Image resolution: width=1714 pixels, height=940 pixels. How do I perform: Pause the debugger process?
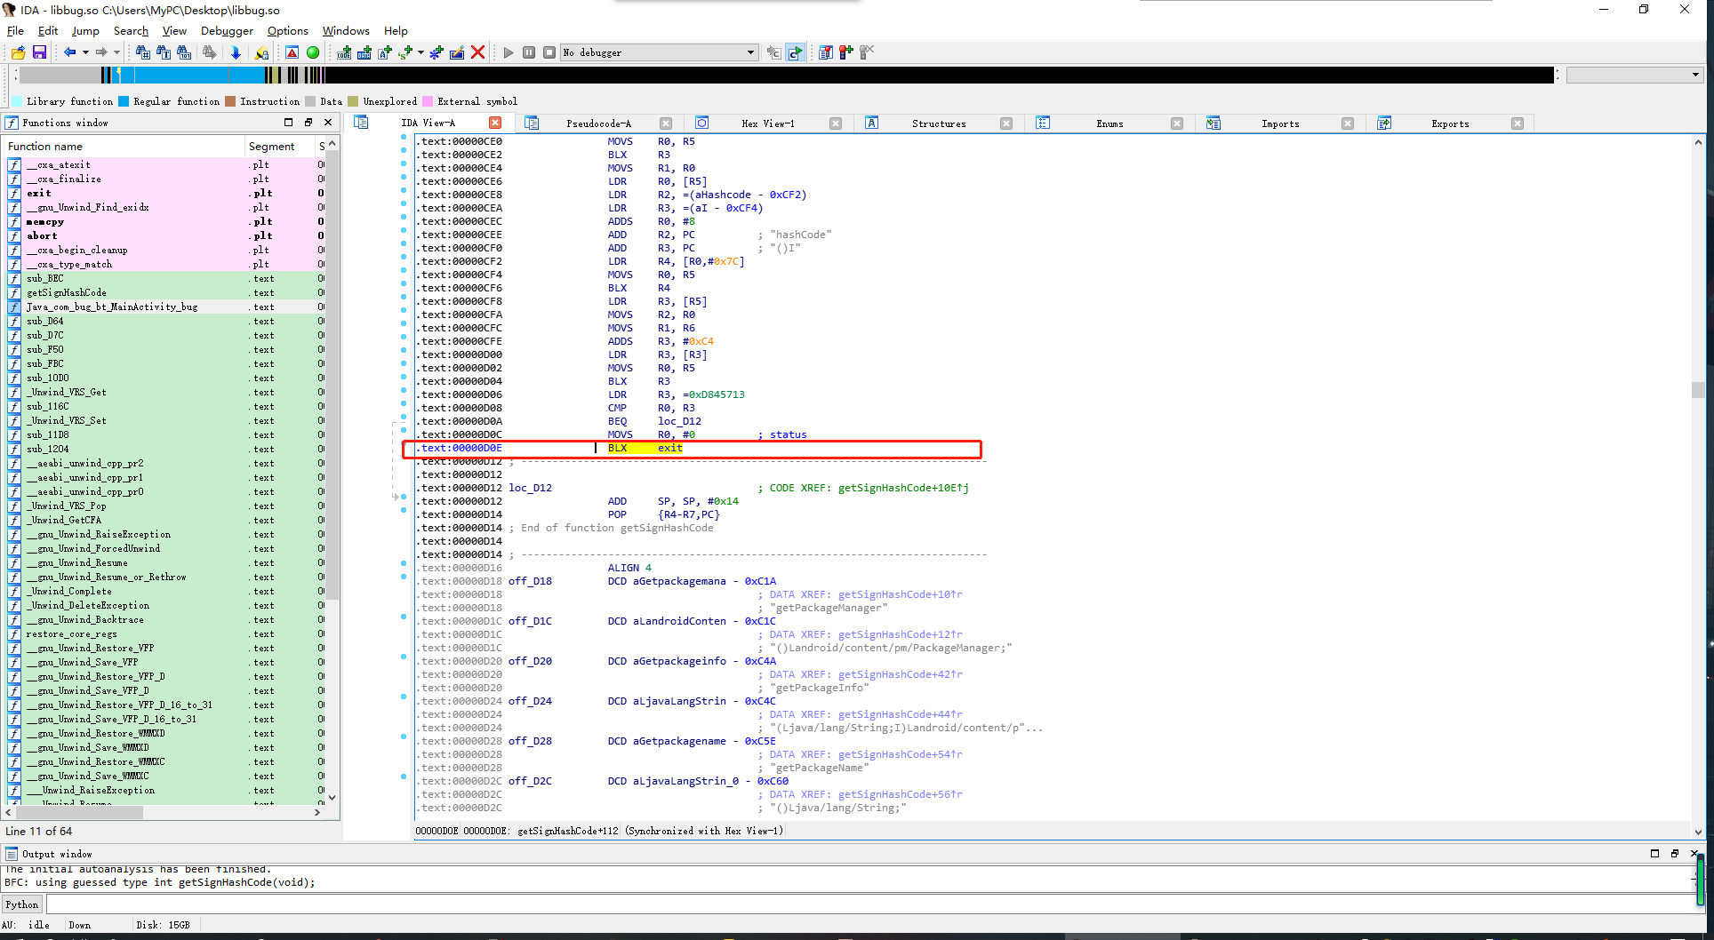(529, 52)
